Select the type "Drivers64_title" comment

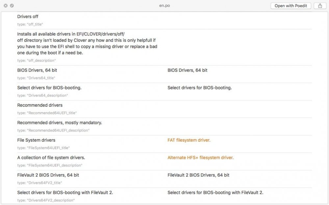[x=36, y=78]
